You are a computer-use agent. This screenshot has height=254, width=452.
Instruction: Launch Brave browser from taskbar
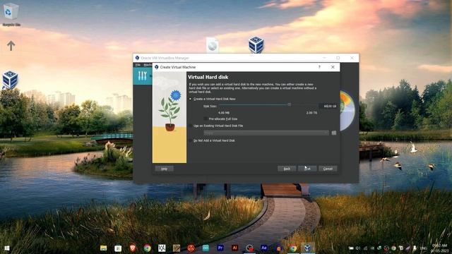tap(133, 248)
